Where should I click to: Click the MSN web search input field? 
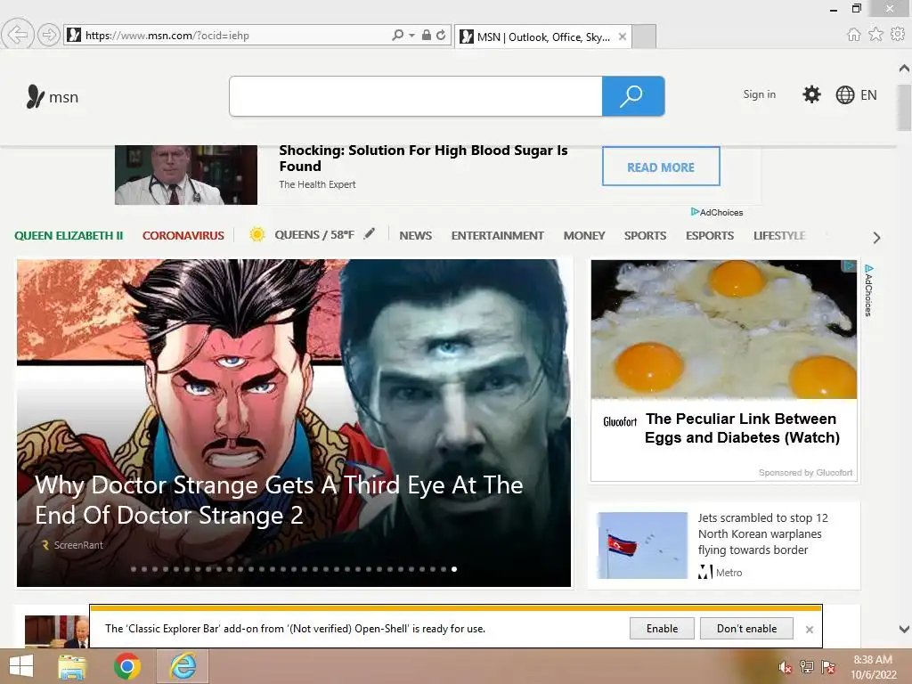pyautogui.click(x=415, y=96)
